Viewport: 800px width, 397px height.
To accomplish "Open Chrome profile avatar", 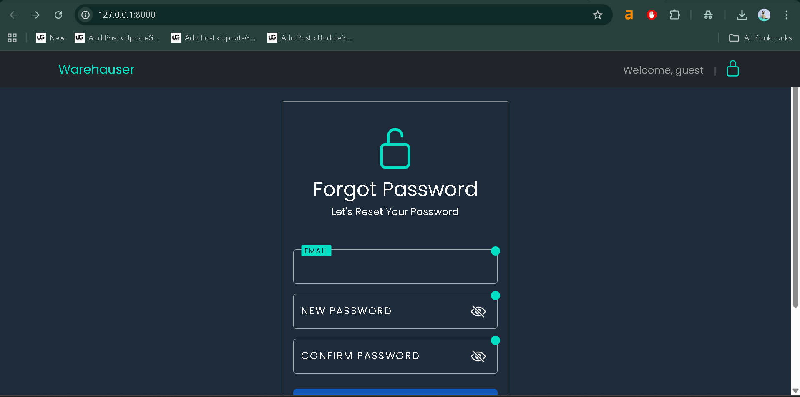I will 764,15.
